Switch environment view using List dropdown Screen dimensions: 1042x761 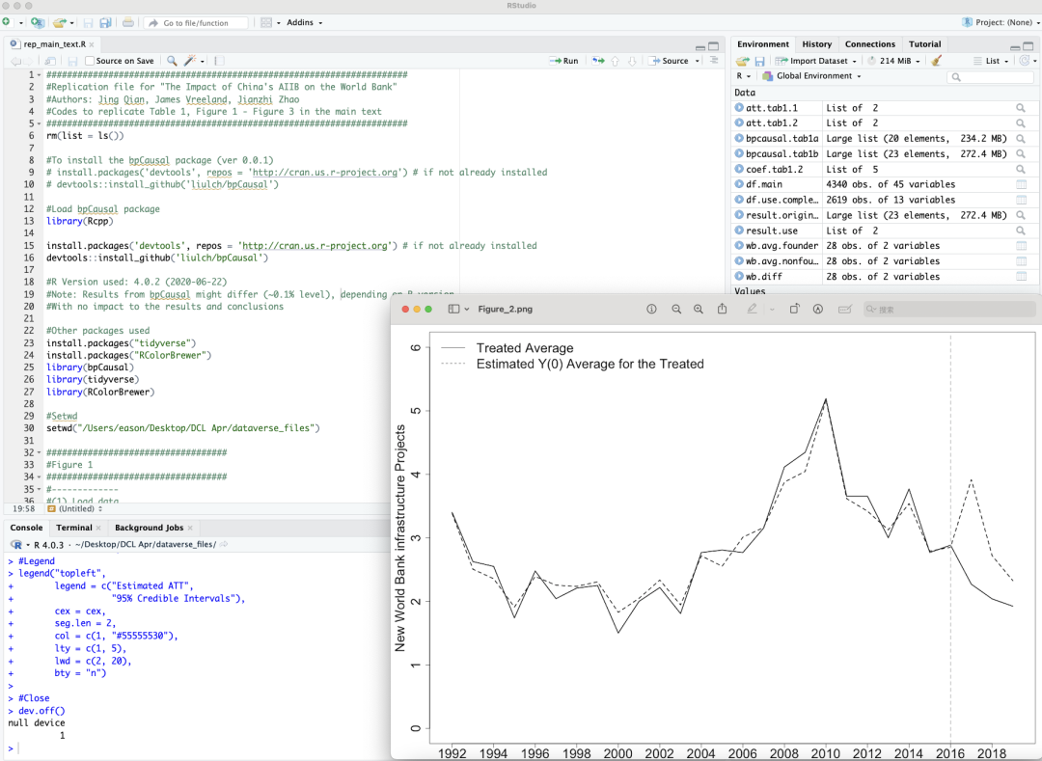(992, 61)
